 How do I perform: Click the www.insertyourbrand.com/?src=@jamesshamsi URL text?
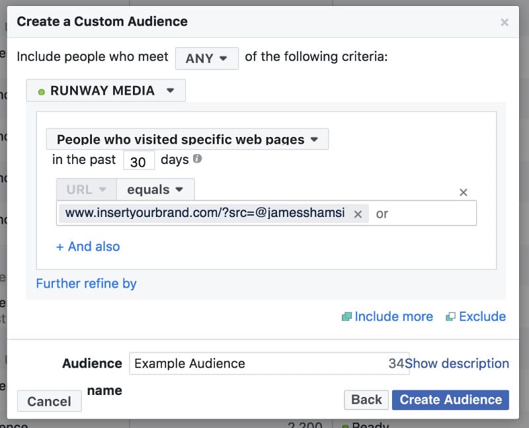[x=205, y=213]
